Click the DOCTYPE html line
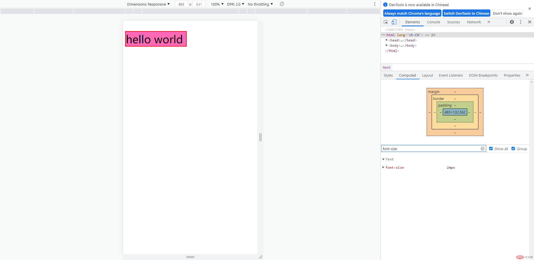The image size is (534, 260). 400,30
